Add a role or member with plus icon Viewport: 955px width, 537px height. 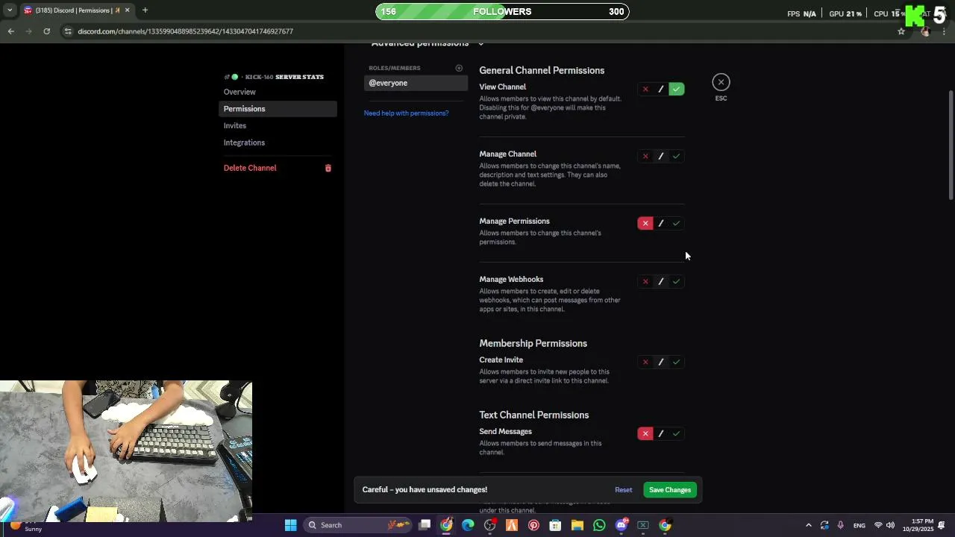(x=459, y=68)
